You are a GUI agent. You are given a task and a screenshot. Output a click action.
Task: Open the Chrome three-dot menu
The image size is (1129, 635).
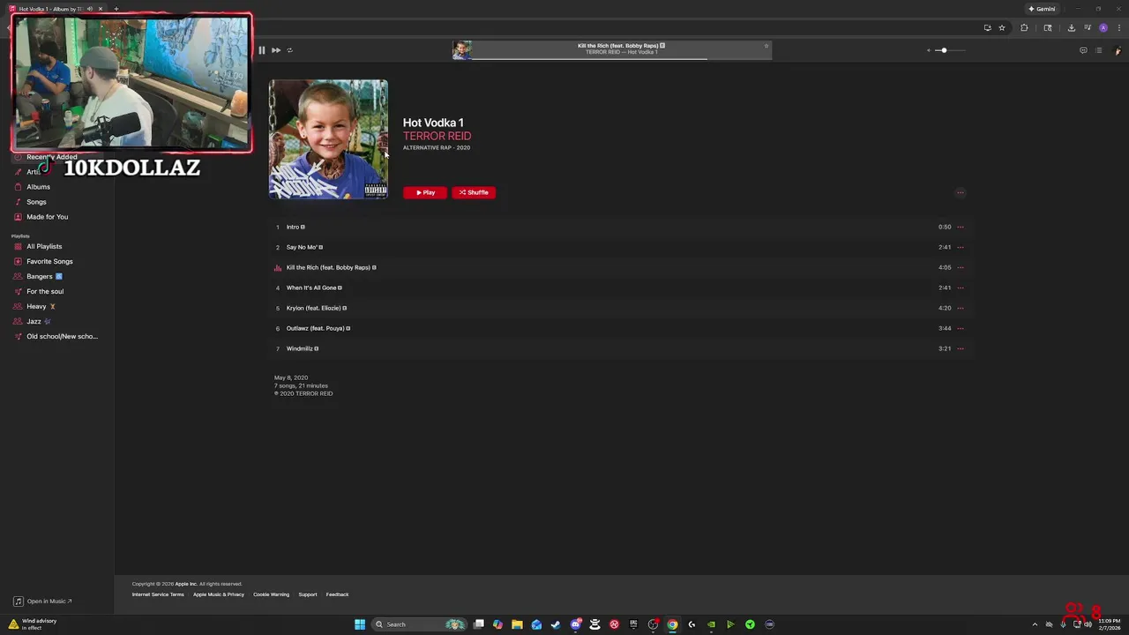coord(1118,27)
